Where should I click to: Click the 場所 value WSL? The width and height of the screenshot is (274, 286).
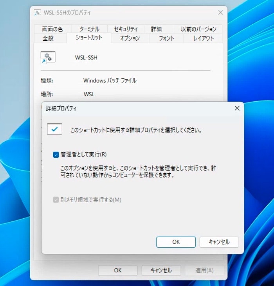pos(89,94)
